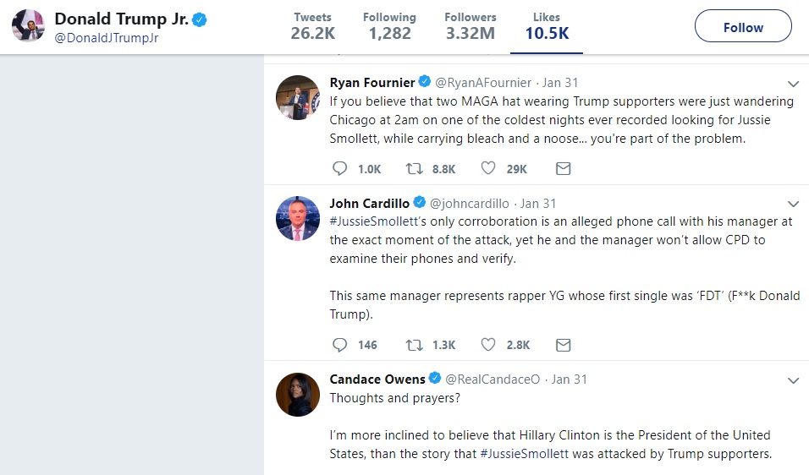
Task: Retweet John Cardillo's tweet
Action: coord(415,345)
